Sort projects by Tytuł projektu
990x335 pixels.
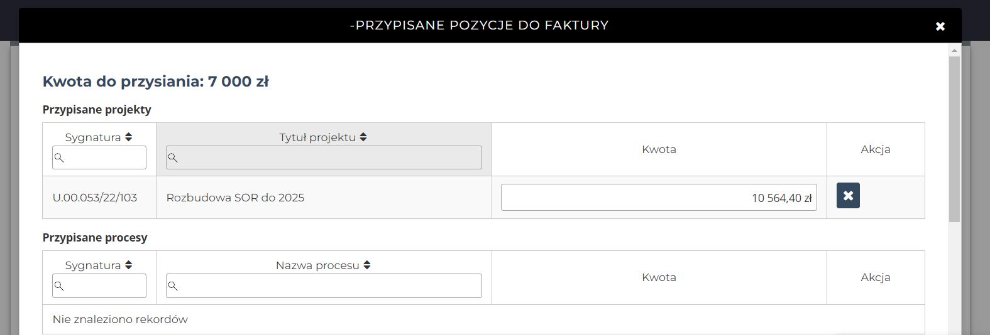tap(363, 137)
